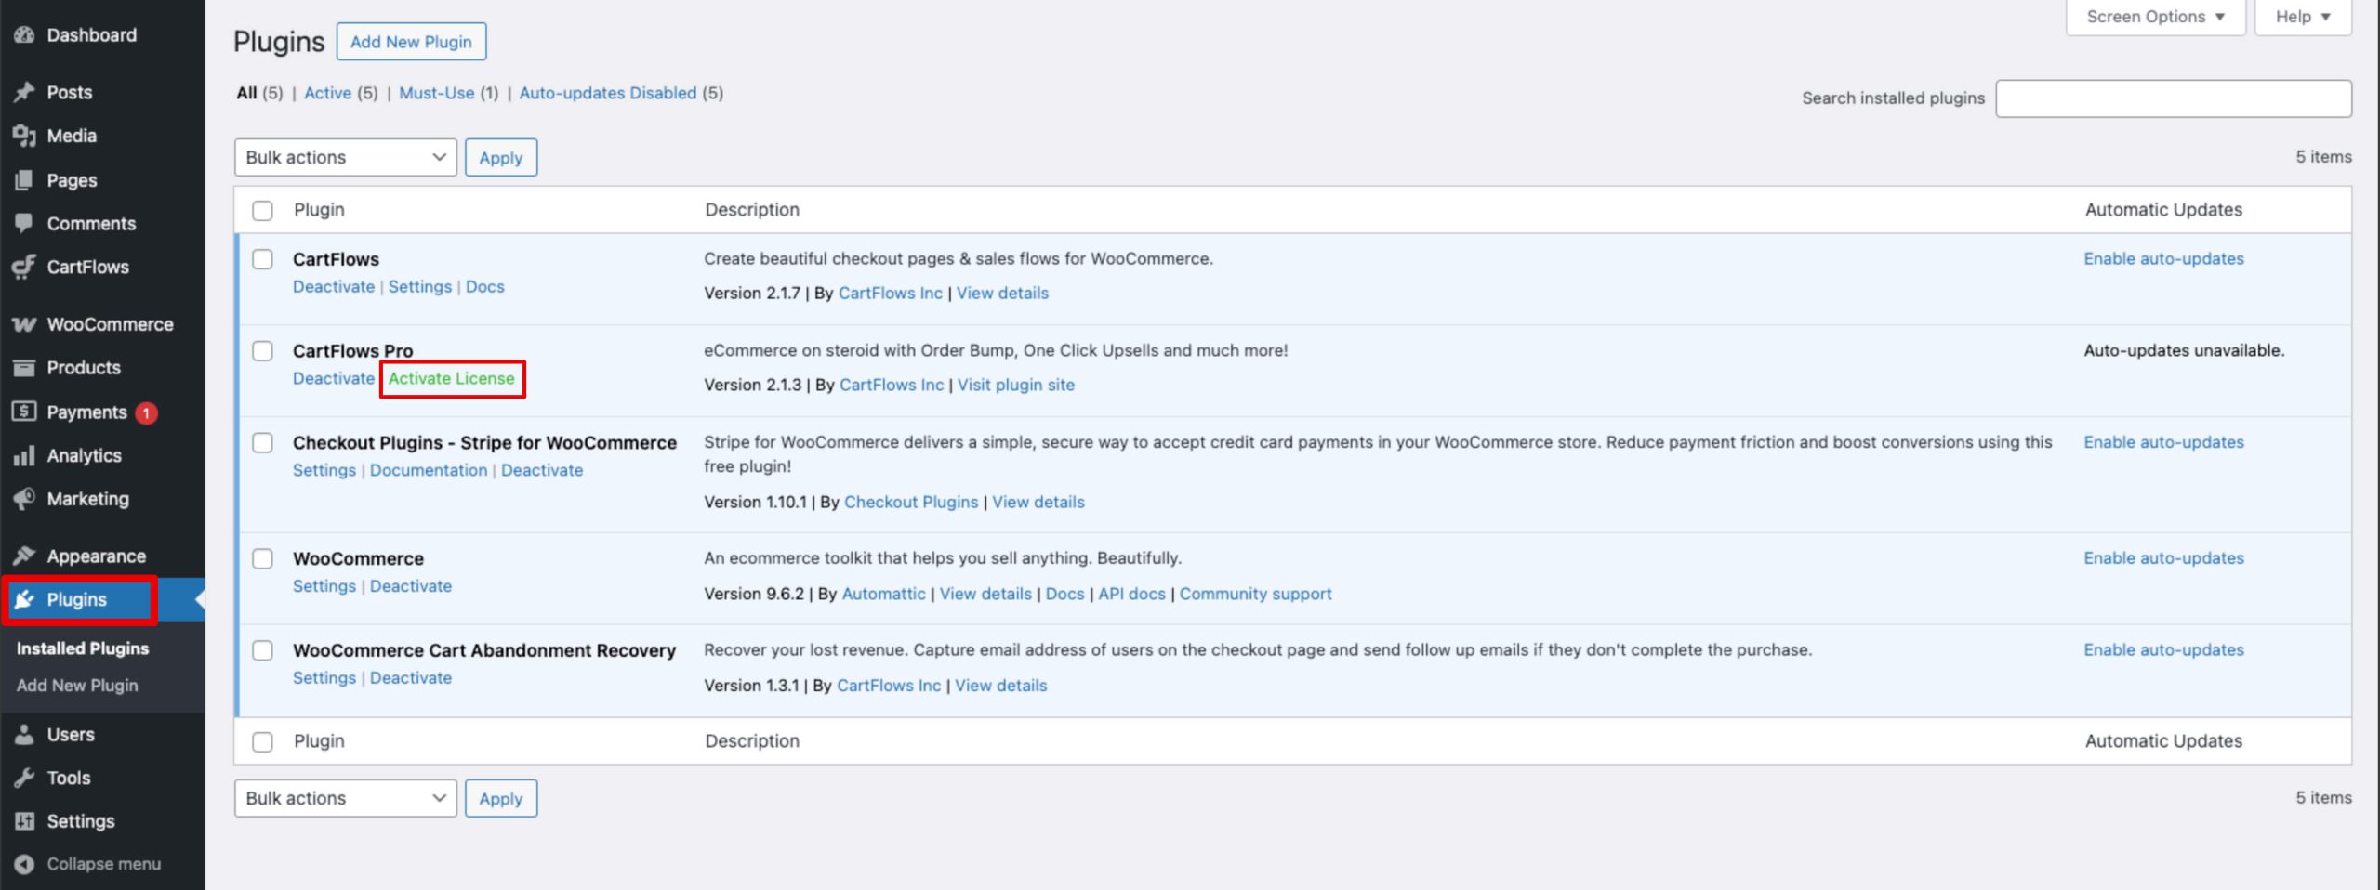This screenshot has width=2380, height=890.
Task: Check the WooCommerce plugin row checkbox
Action: click(x=263, y=559)
